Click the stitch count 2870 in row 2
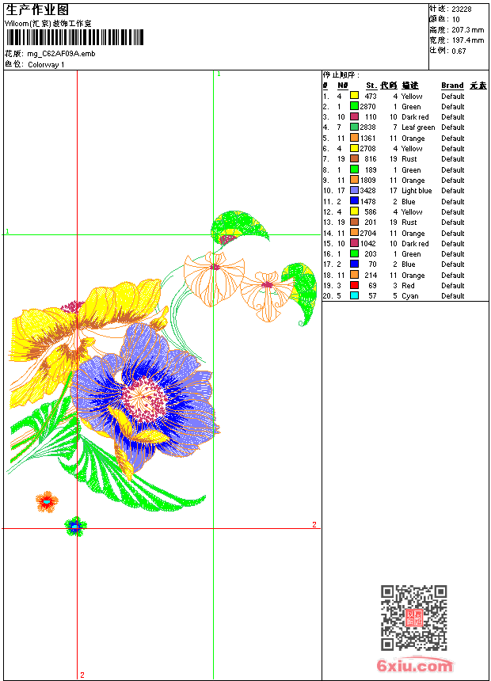Viewport: 491px width, 681px height. [x=367, y=106]
